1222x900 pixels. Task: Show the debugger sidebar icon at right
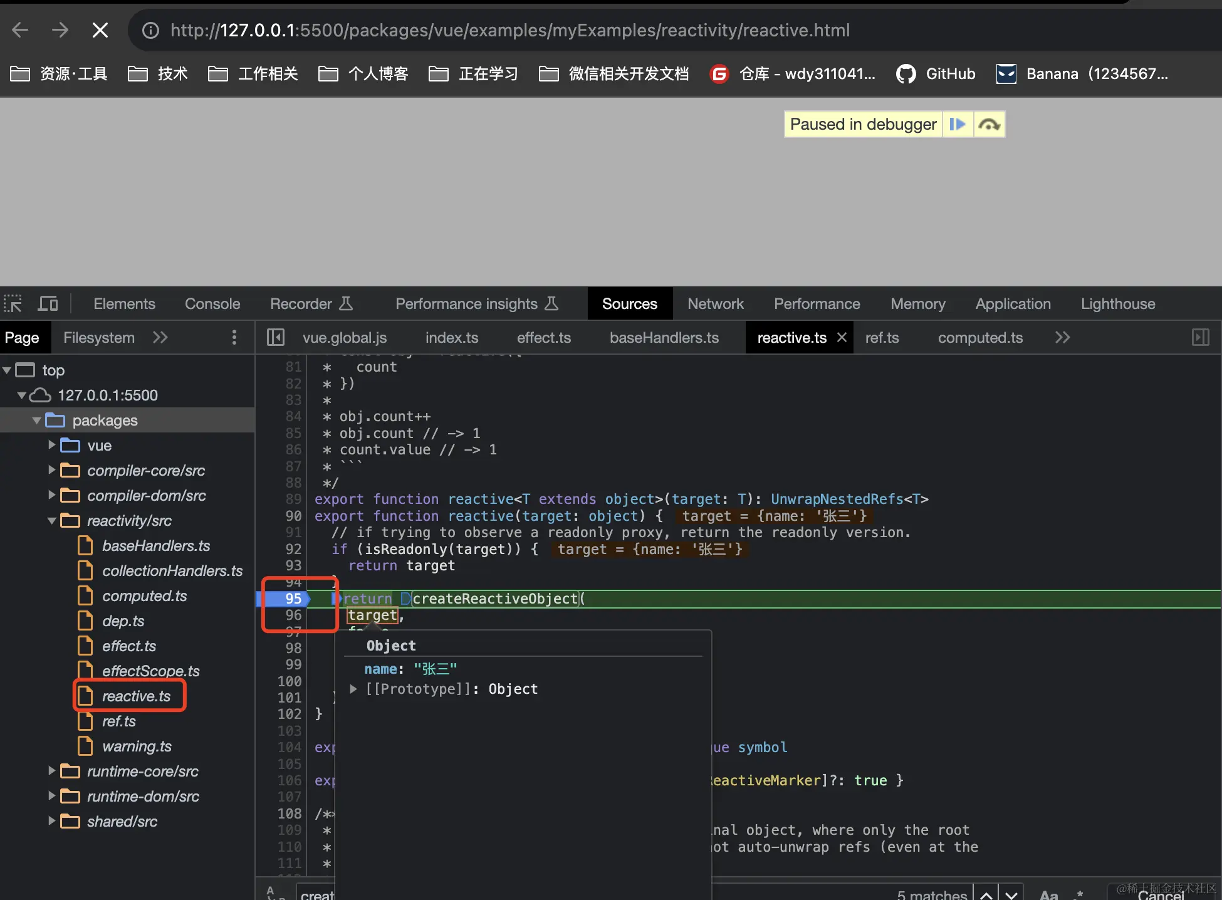(x=1200, y=337)
